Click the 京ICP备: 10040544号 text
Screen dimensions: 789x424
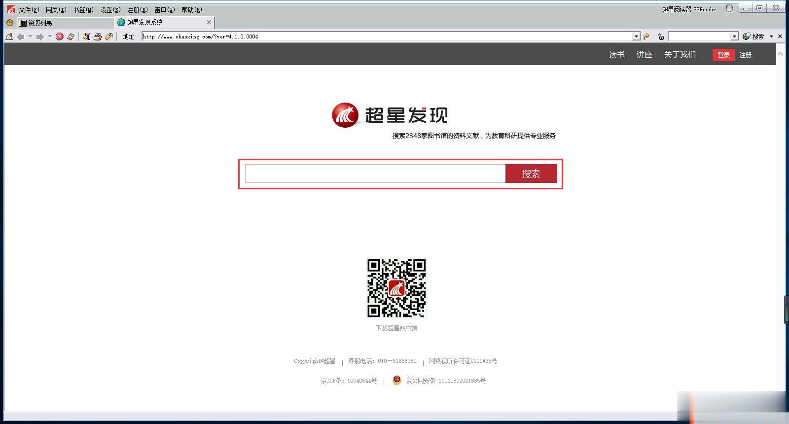(x=349, y=381)
